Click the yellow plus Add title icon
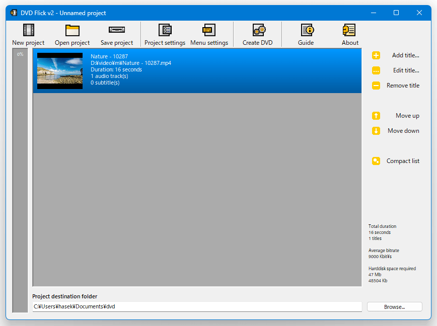Image resolution: width=437 pixels, height=326 pixels. coord(376,55)
